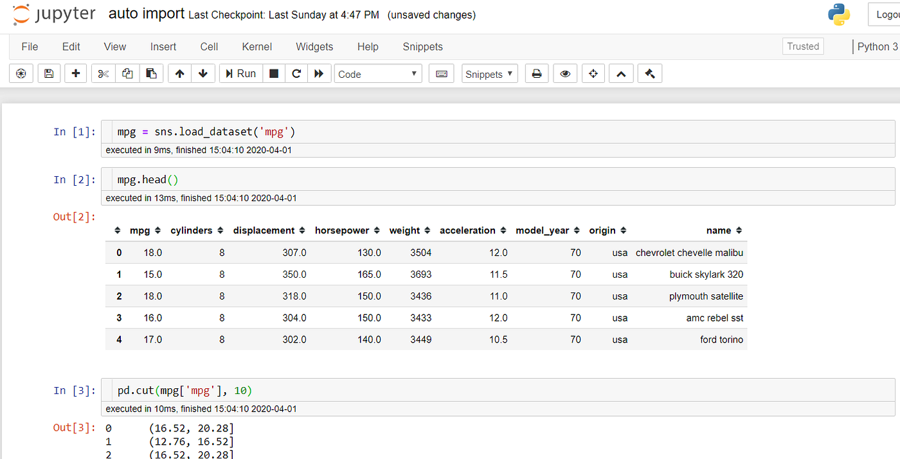Open the command palette icon
This screenshot has height=459, width=900.
pyautogui.click(x=21, y=73)
